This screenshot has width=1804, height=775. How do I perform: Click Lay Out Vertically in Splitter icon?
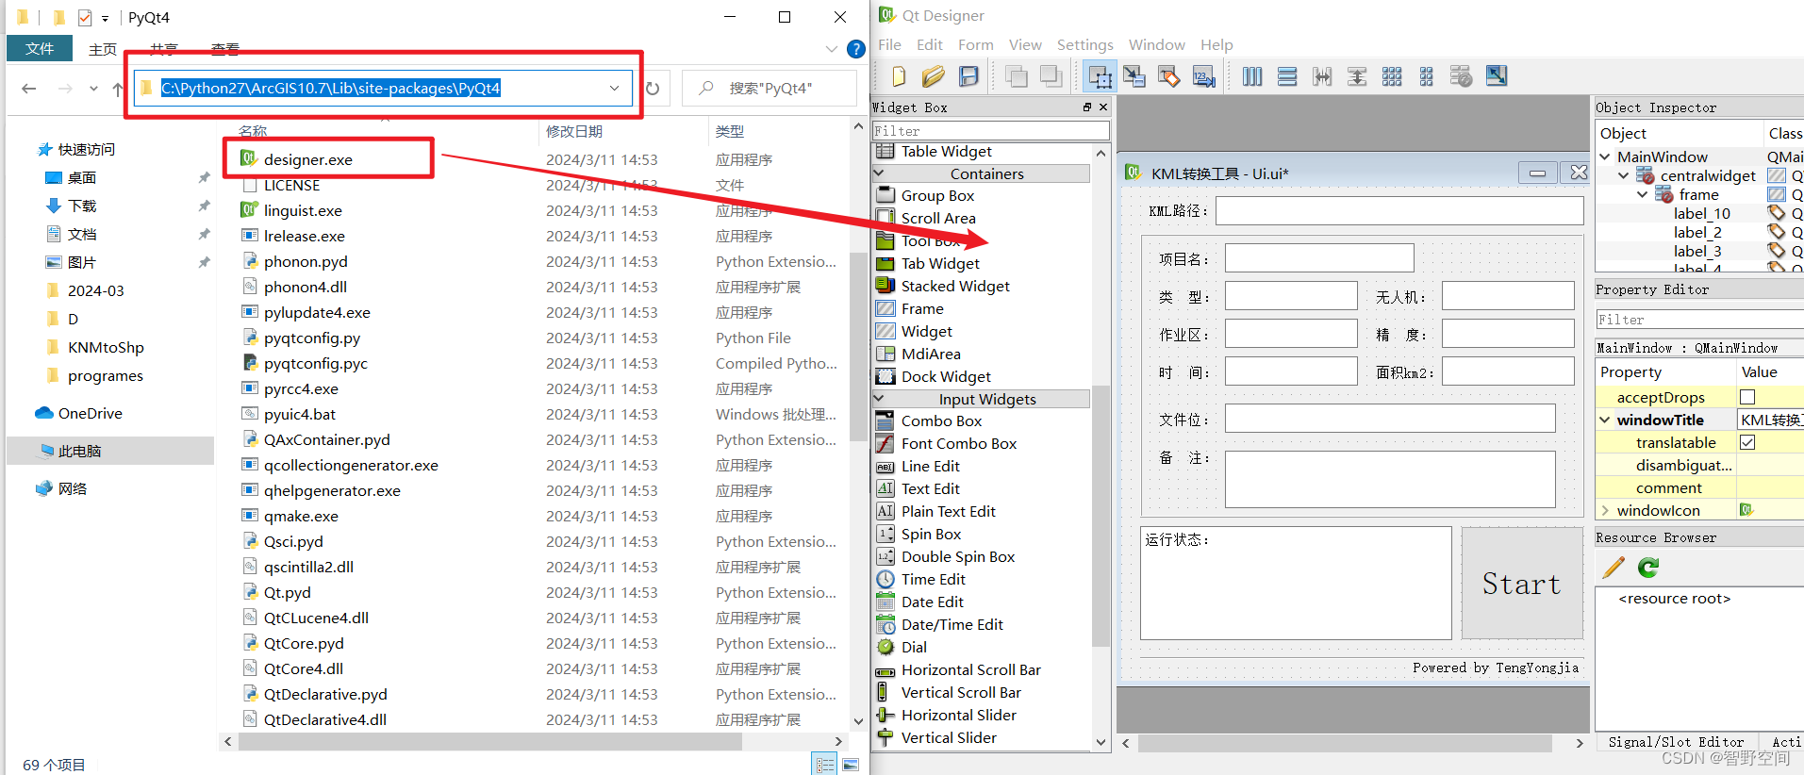pos(1357,76)
